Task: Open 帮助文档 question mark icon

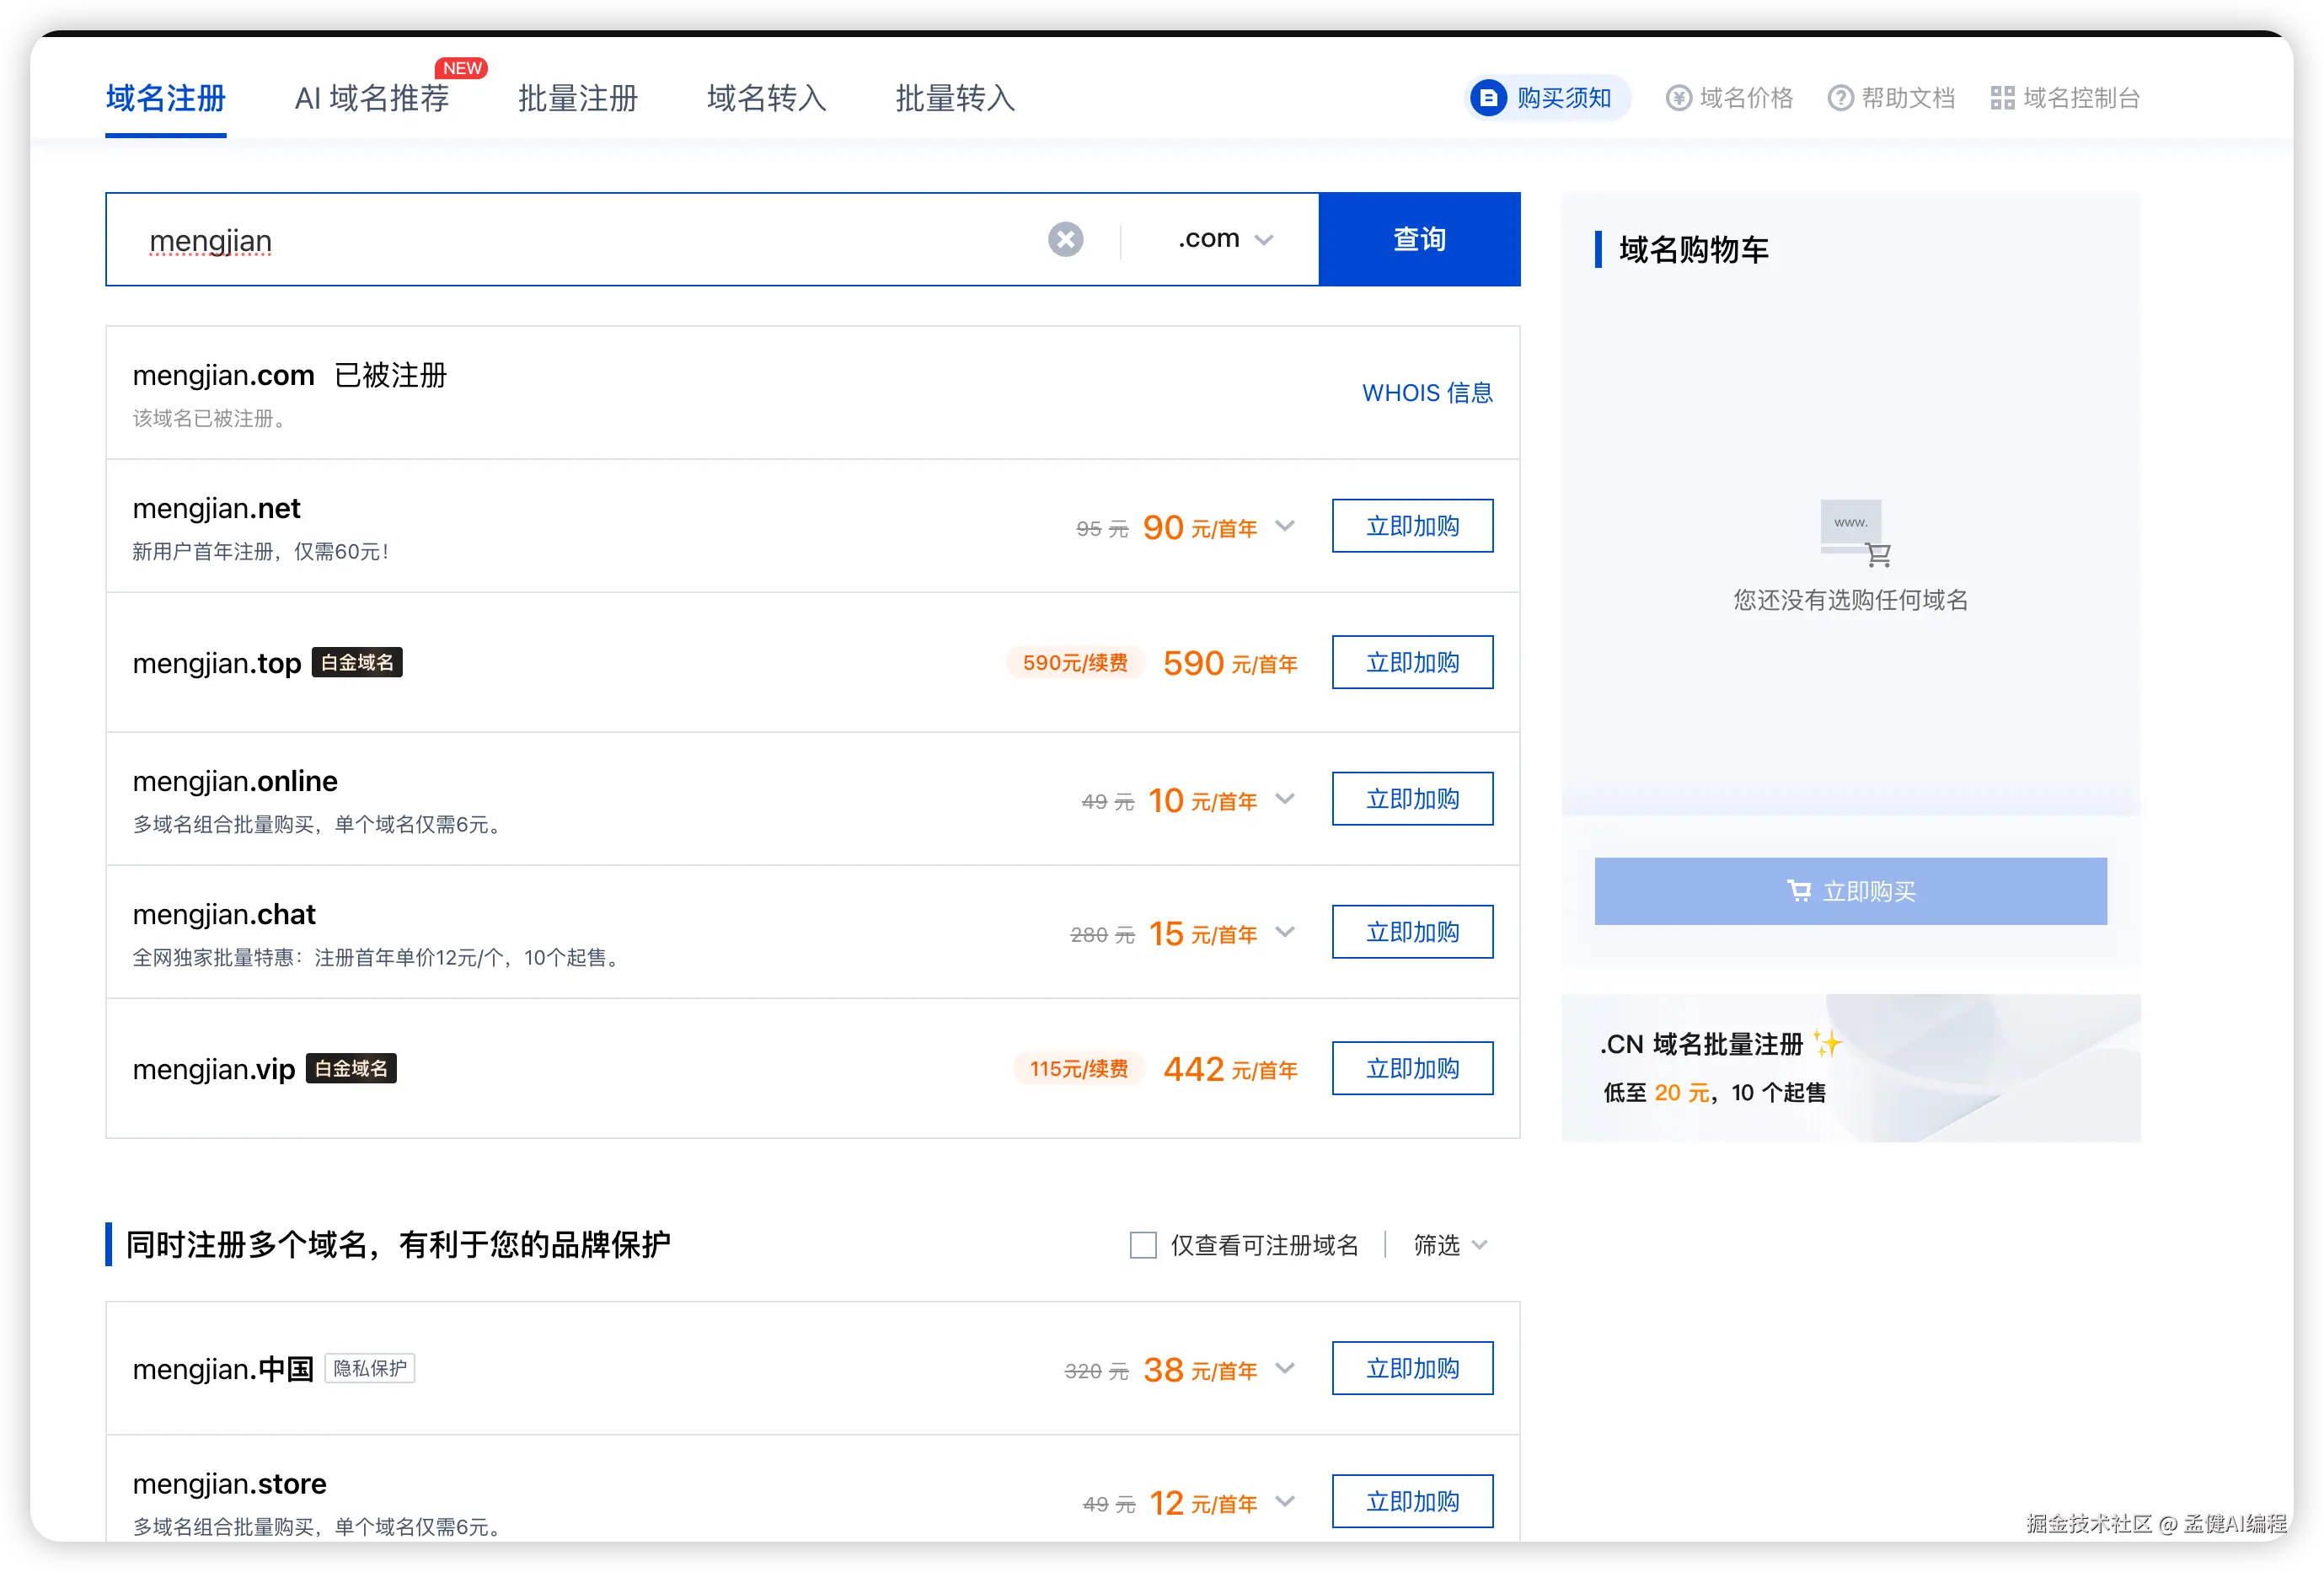Action: 1840,98
